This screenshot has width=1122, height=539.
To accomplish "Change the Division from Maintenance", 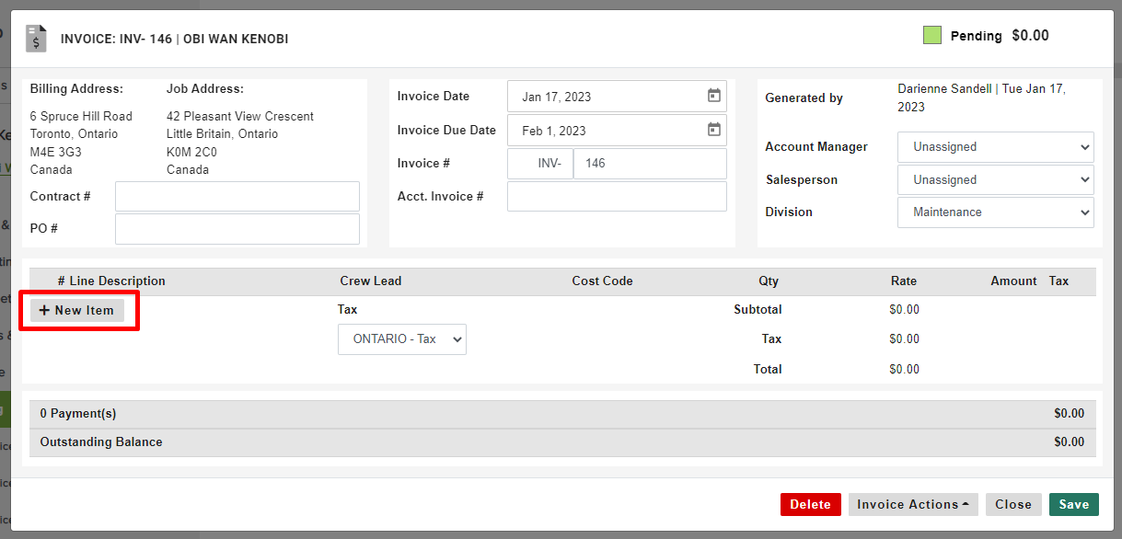I will pos(995,212).
